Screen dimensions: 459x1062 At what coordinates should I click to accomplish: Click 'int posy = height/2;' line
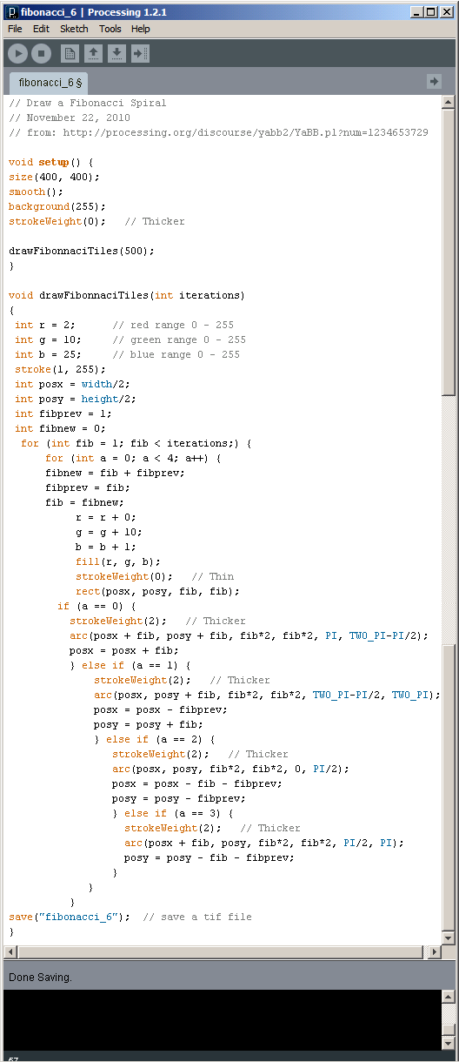[x=76, y=399]
